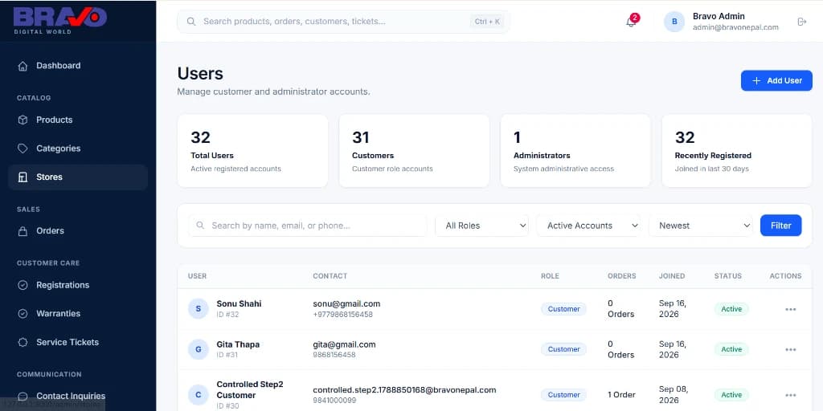The image size is (823, 411).
Task: Click the Bravo Digital World logo
Action: coord(59,21)
